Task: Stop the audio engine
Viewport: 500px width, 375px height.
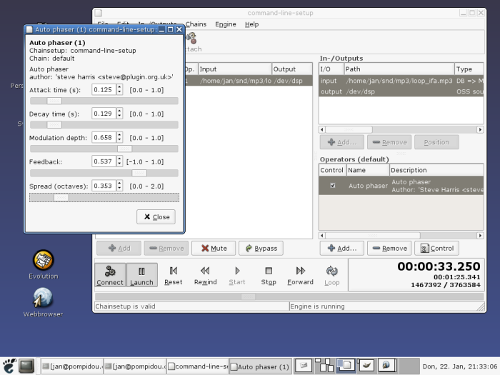Action: 269,275
